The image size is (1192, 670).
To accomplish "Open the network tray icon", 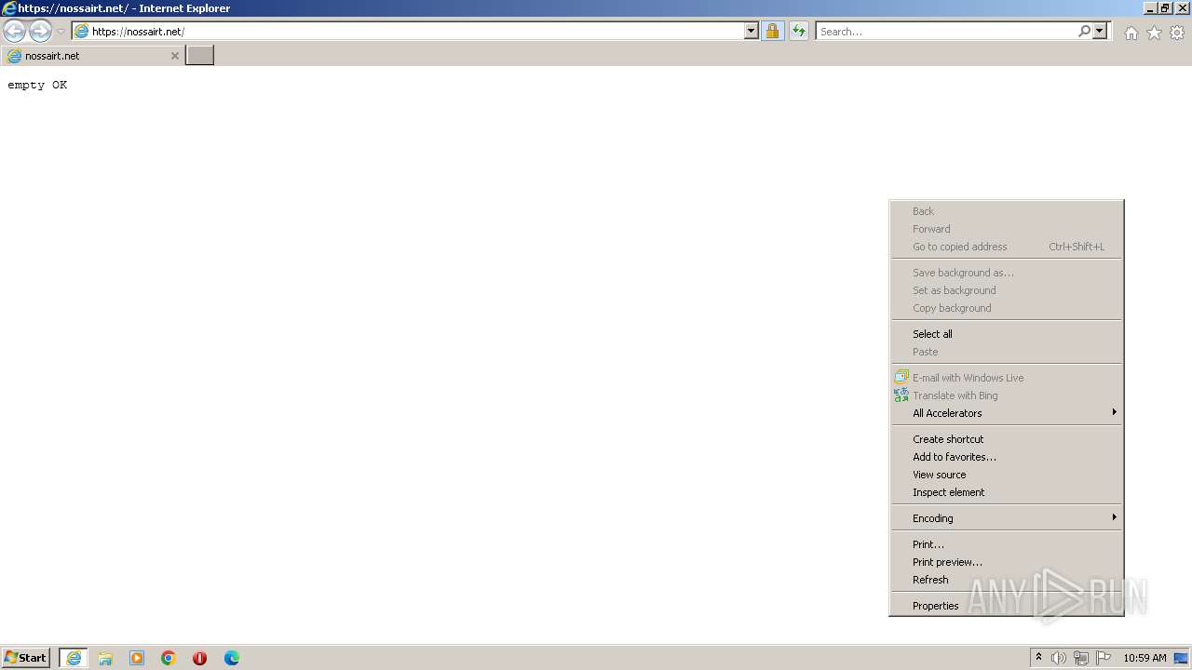I will [x=1081, y=658].
